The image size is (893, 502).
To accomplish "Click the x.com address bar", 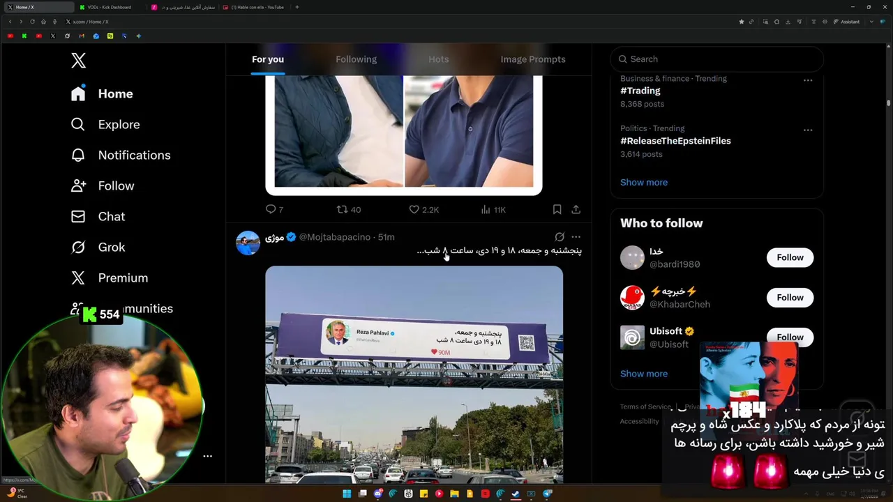I will point(398,22).
